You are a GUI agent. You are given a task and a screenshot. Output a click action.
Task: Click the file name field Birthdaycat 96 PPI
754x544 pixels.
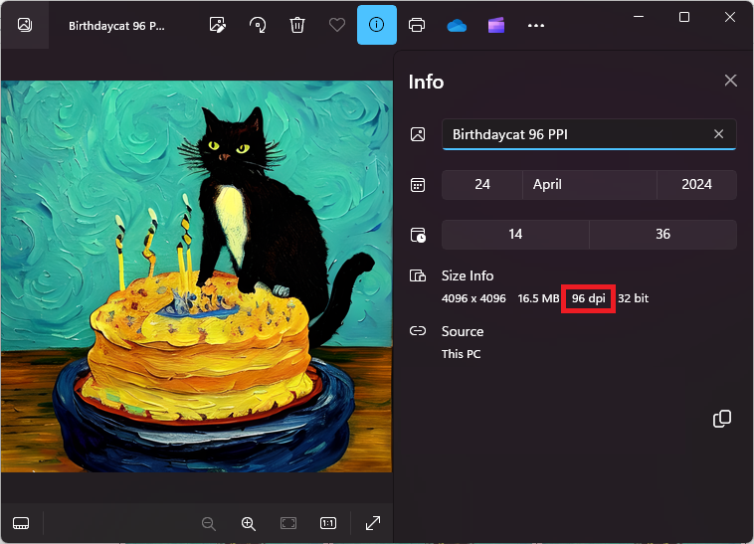[589, 134]
